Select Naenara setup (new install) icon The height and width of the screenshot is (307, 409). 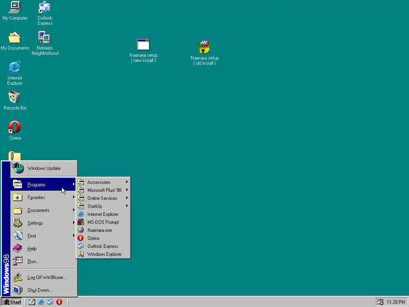[143, 51]
